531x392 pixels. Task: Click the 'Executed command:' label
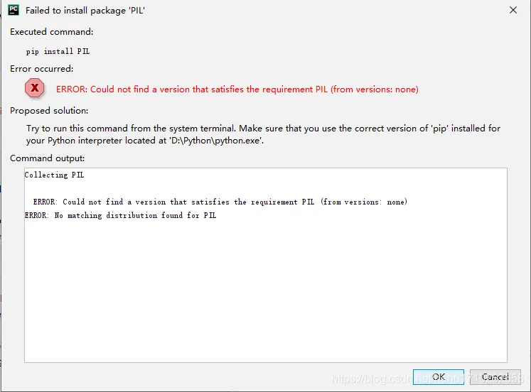point(51,32)
